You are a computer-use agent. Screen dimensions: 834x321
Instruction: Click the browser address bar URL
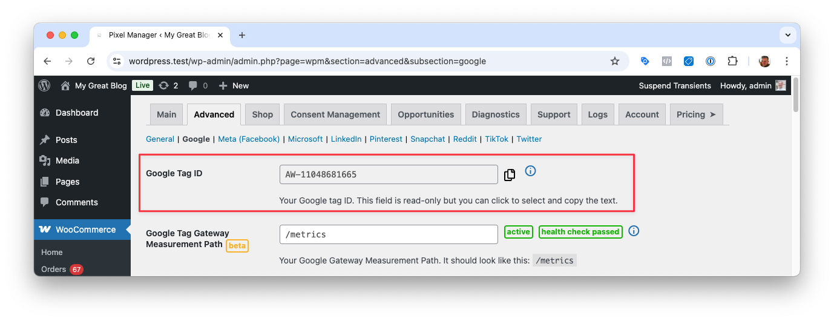tap(307, 61)
